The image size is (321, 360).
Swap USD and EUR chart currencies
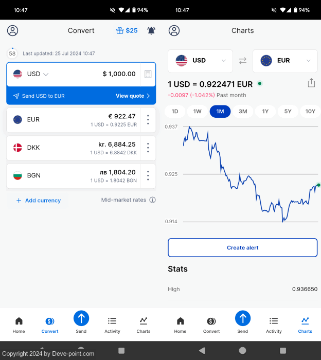coord(243,61)
